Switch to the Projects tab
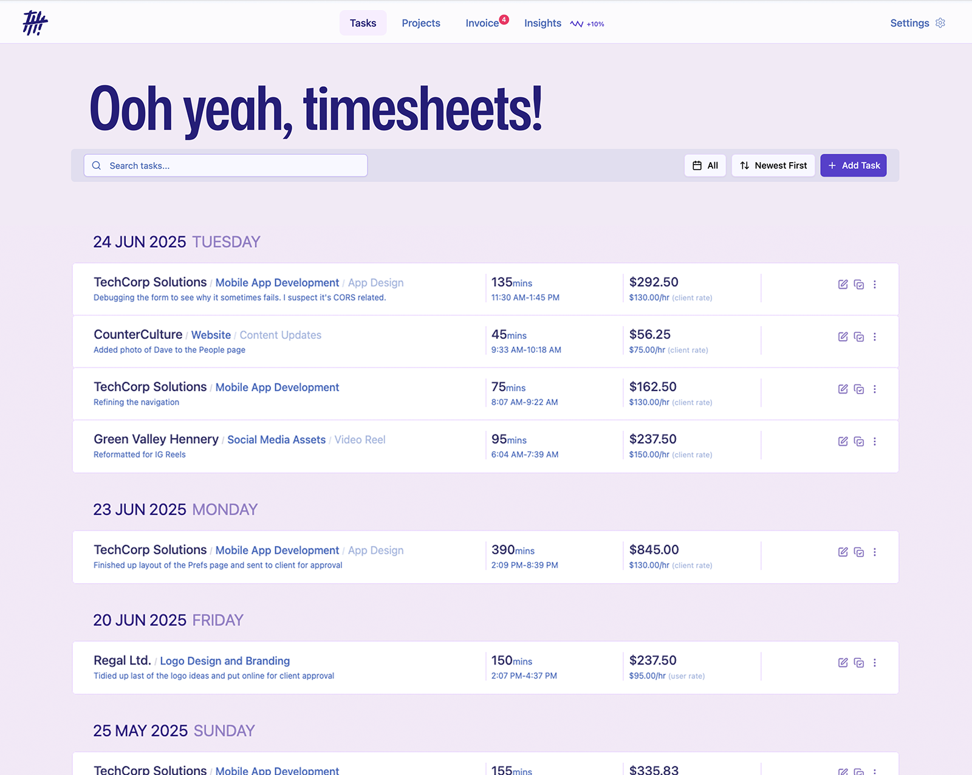Viewport: 972px width, 775px height. click(x=420, y=23)
